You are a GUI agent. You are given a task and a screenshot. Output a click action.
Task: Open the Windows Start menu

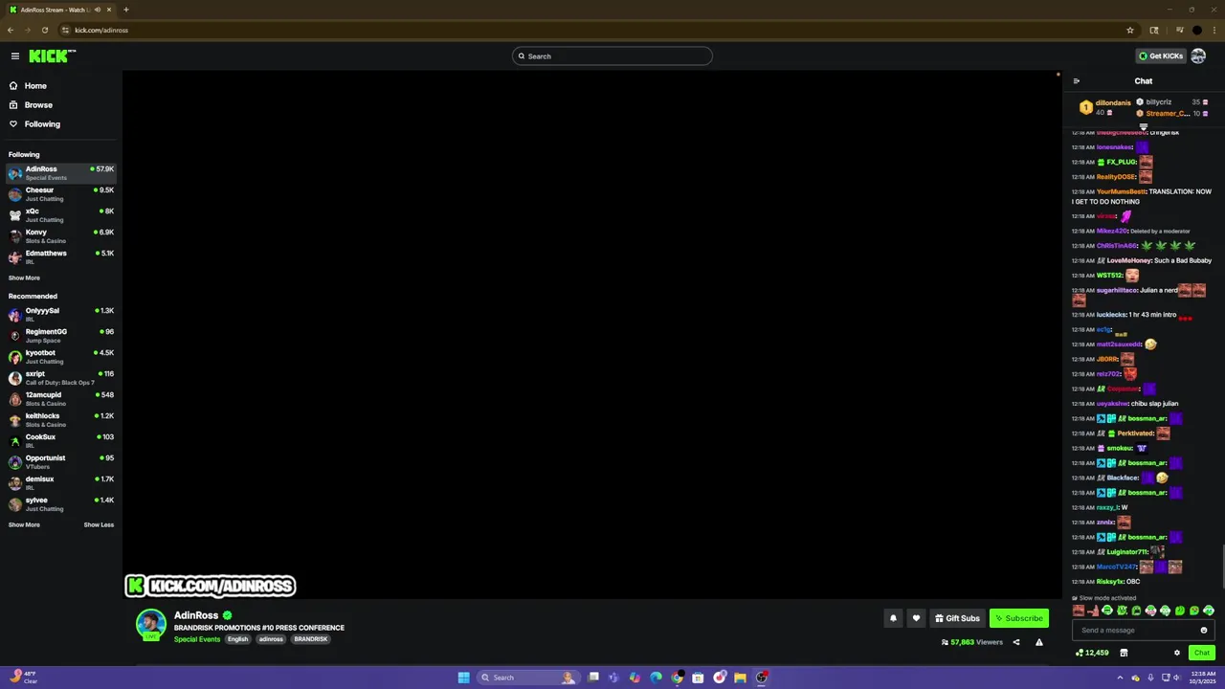(463, 678)
